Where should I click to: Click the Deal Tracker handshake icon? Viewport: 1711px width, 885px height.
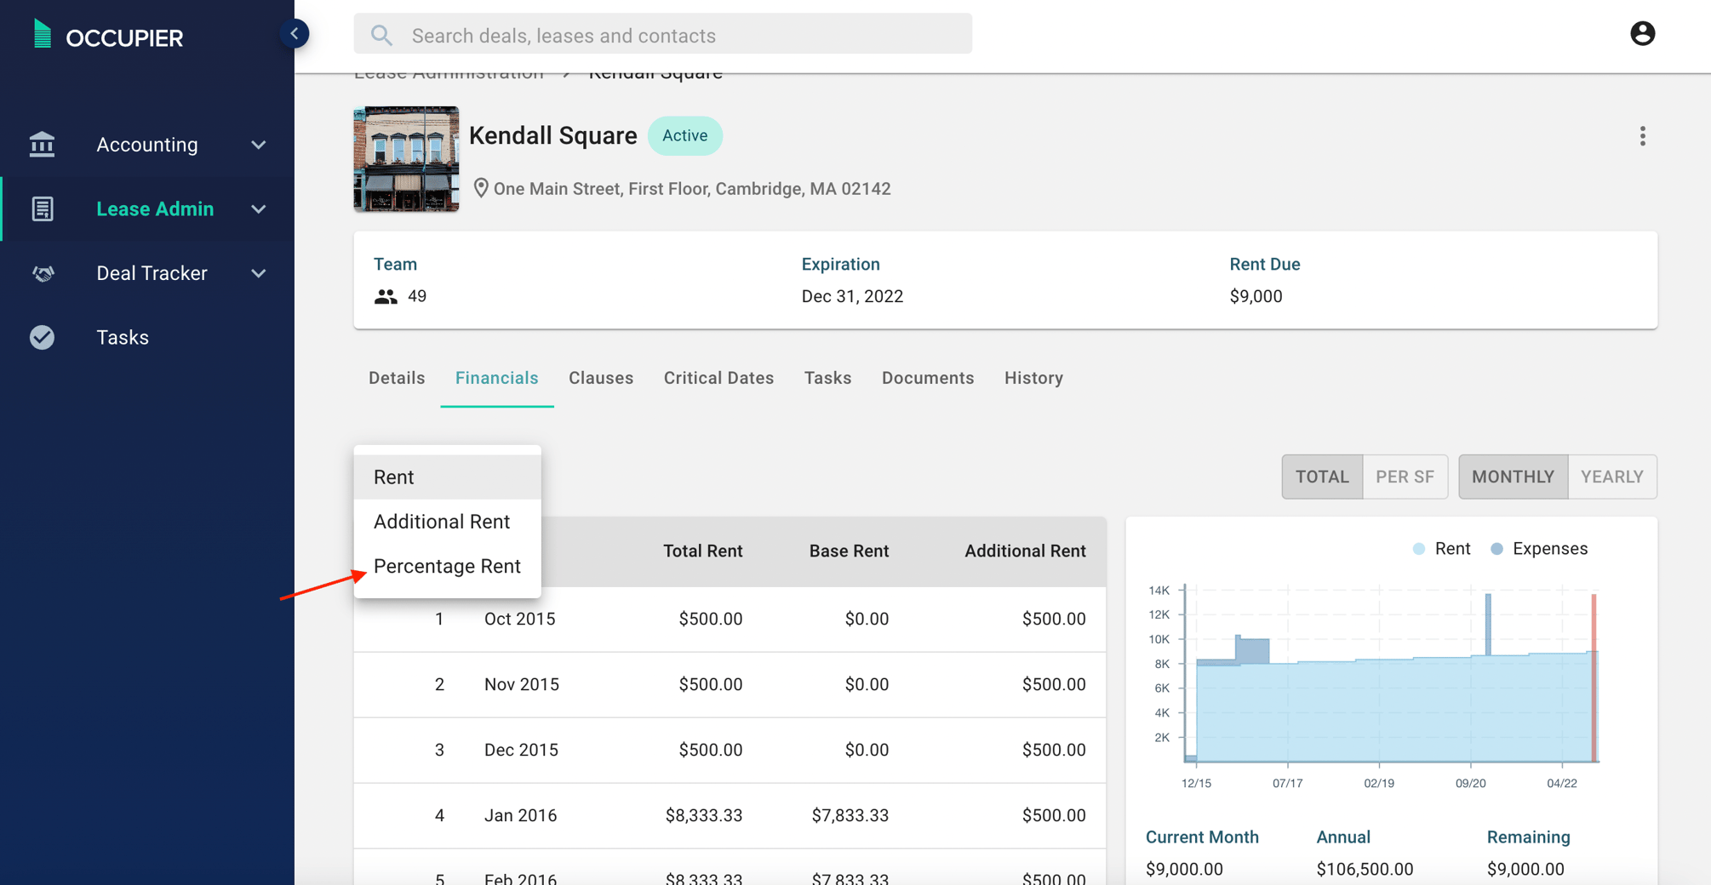(43, 273)
